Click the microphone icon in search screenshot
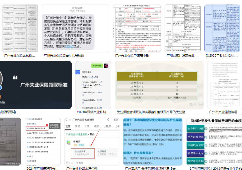Screen dimensions: 242x170 [108, 120]
